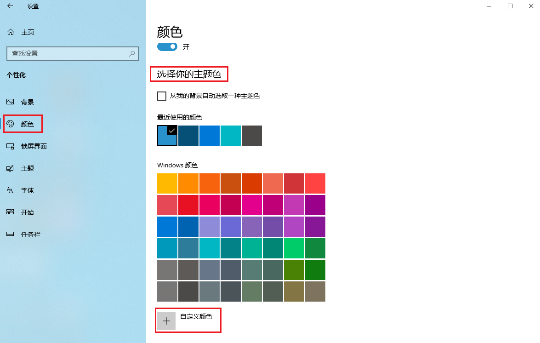Select the yellow swatch in Windows 颜色
Screen dimensions: 540x343
click(167, 183)
